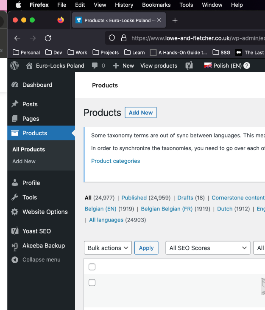This screenshot has height=310, width=265.
Task: Close the Products browser tab
Action: [159, 20]
